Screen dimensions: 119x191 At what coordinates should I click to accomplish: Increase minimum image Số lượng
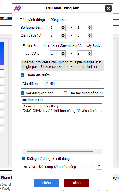63,52
